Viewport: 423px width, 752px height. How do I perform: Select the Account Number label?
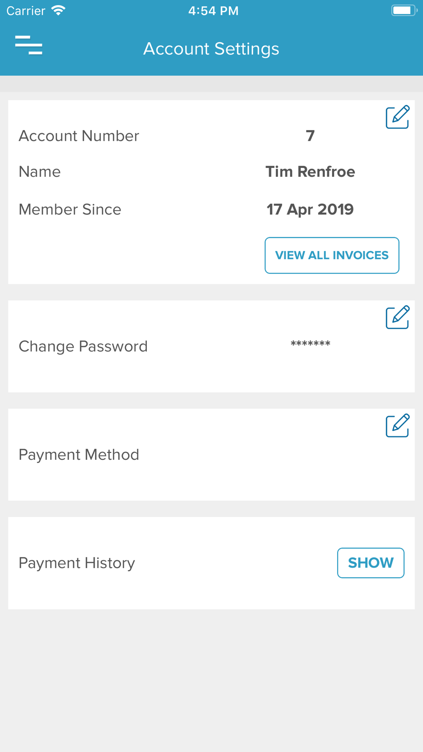79,136
